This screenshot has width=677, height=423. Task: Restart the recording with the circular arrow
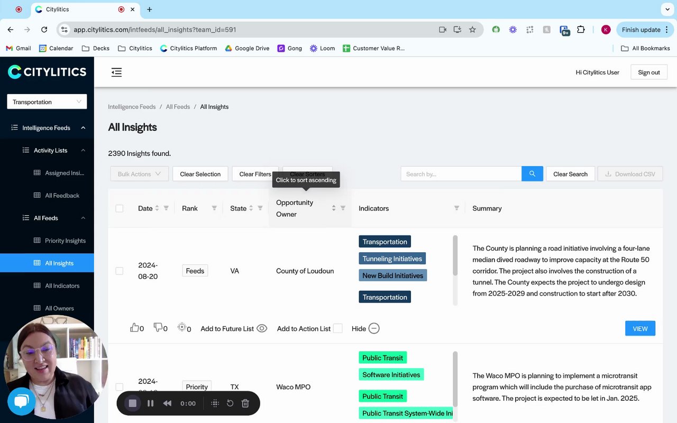pyautogui.click(x=230, y=403)
